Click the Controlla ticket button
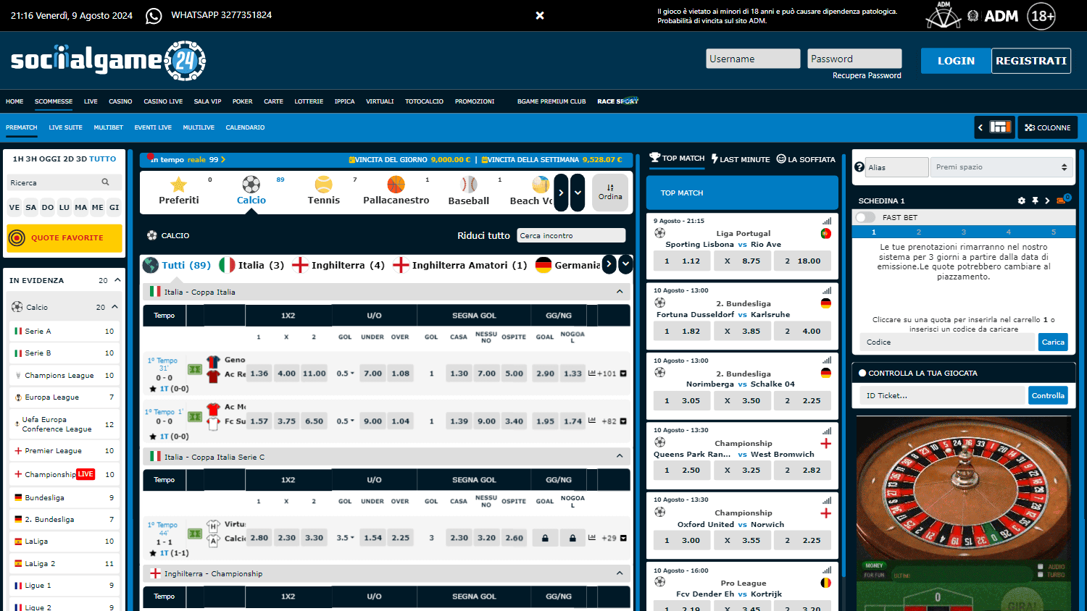1087x611 pixels. point(1048,395)
